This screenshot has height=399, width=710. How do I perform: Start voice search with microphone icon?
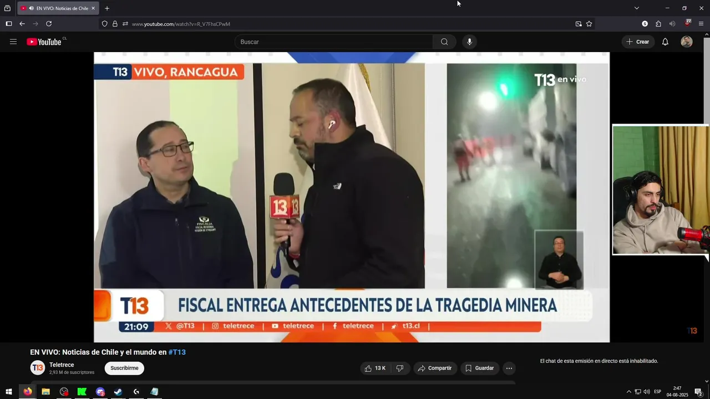[x=469, y=42]
